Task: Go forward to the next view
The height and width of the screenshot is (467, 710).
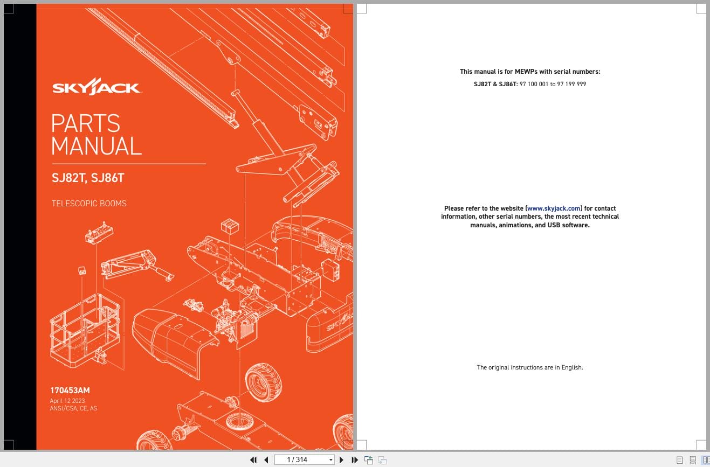Action: [x=382, y=459]
